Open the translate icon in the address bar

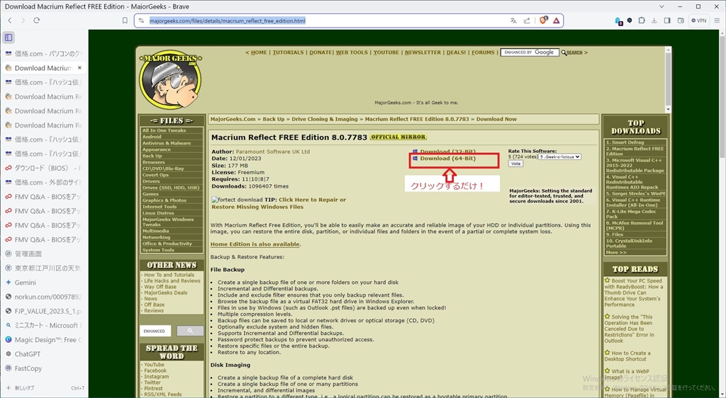513,21
